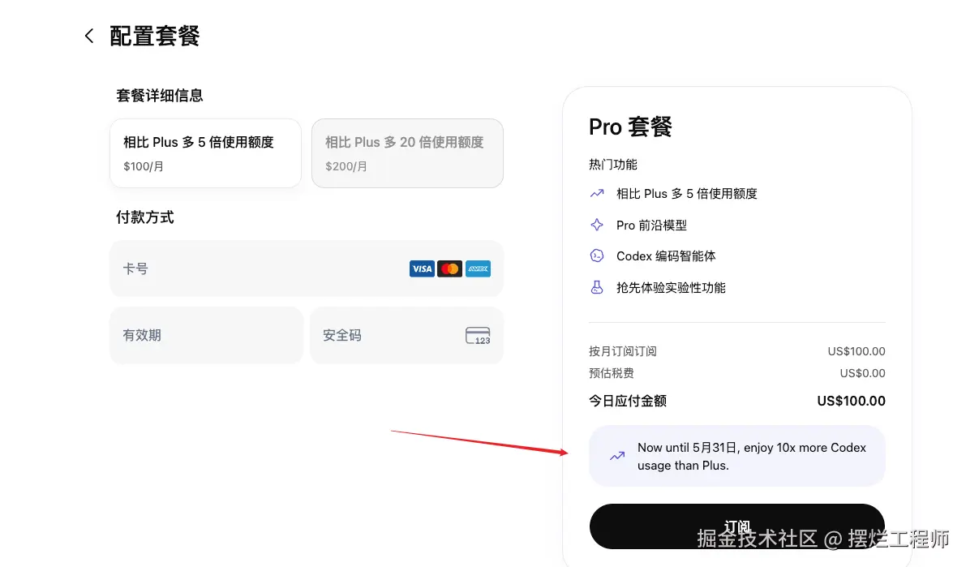The image size is (966, 567).
Task: Click the Pro 前沿模型 feature text
Action: click(651, 225)
